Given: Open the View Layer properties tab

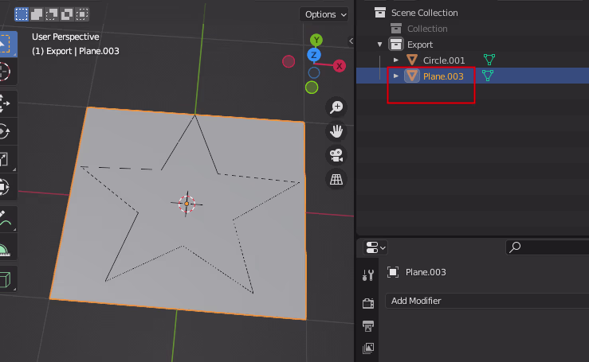Looking at the screenshot, I should pos(368,348).
